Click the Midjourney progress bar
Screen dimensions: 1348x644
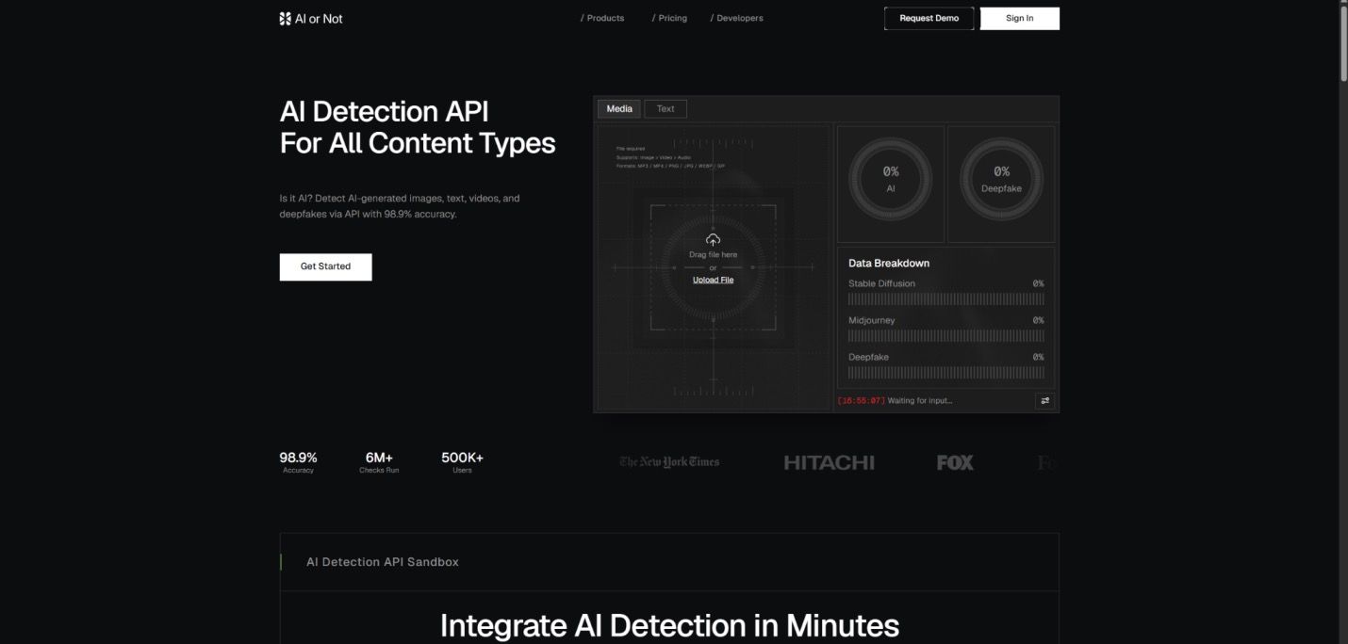(x=945, y=335)
